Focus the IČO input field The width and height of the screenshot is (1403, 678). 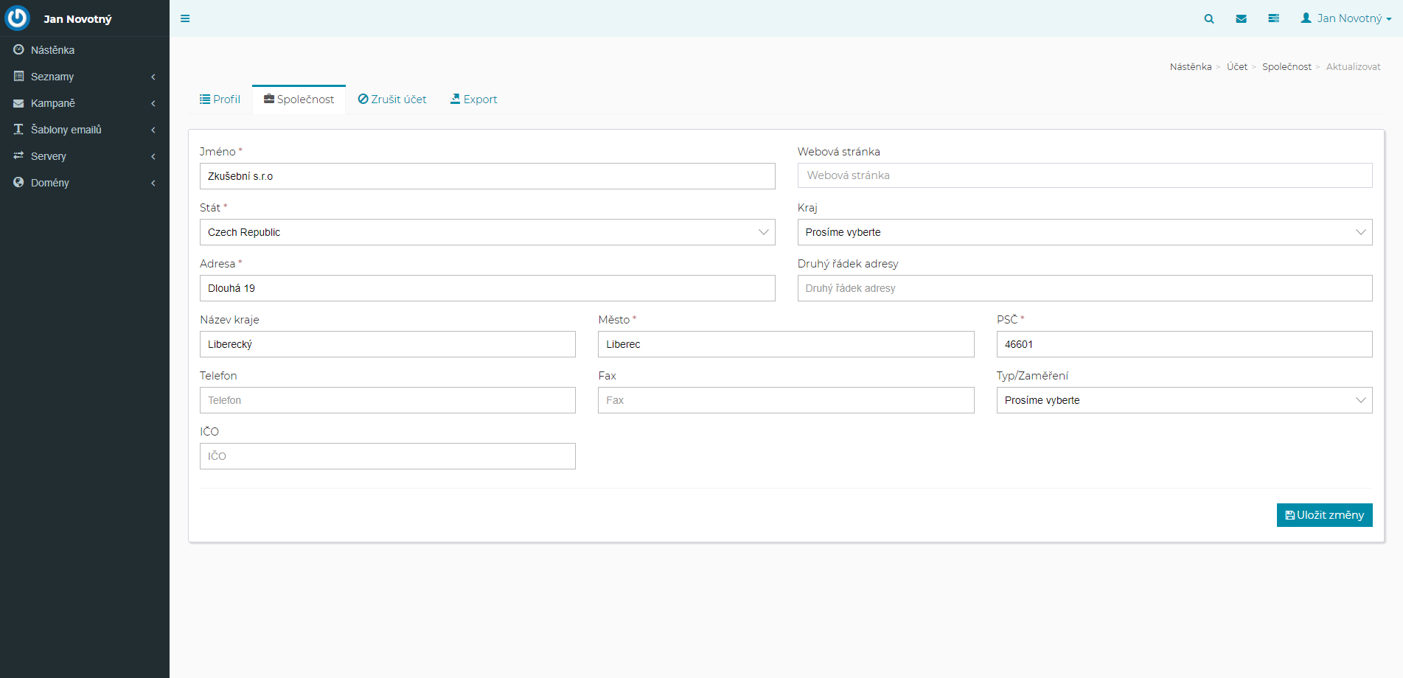tap(388, 456)
